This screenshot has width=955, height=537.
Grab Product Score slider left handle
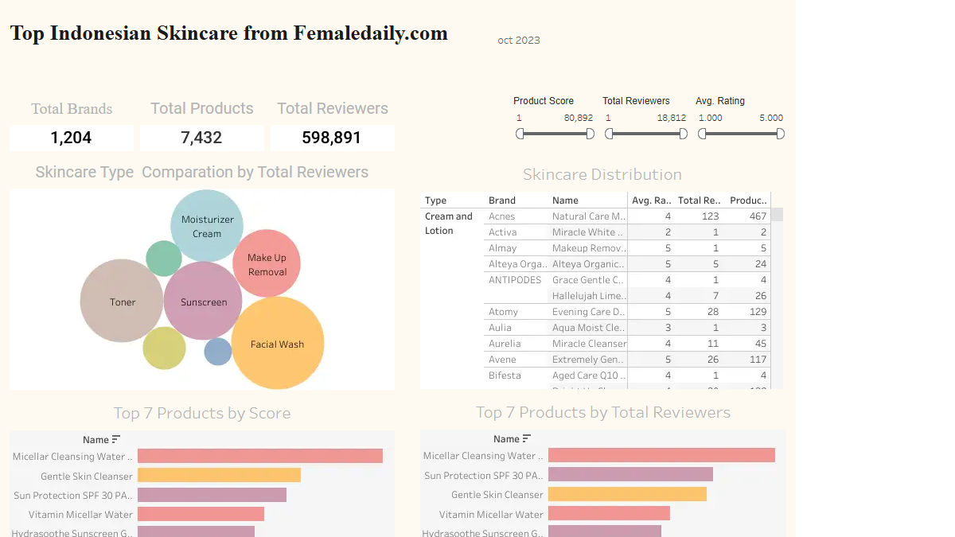tap(520, 134)
